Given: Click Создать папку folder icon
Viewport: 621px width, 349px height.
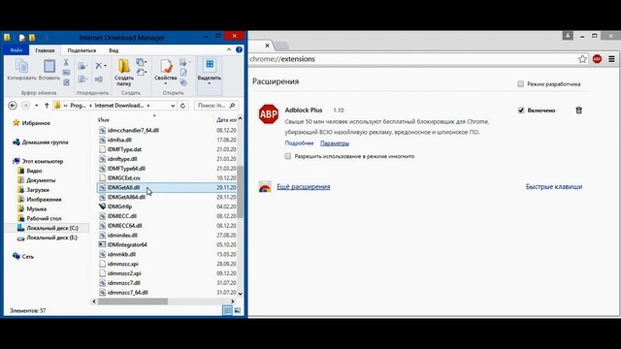Looking at the screenshot, I should (124, 67).
